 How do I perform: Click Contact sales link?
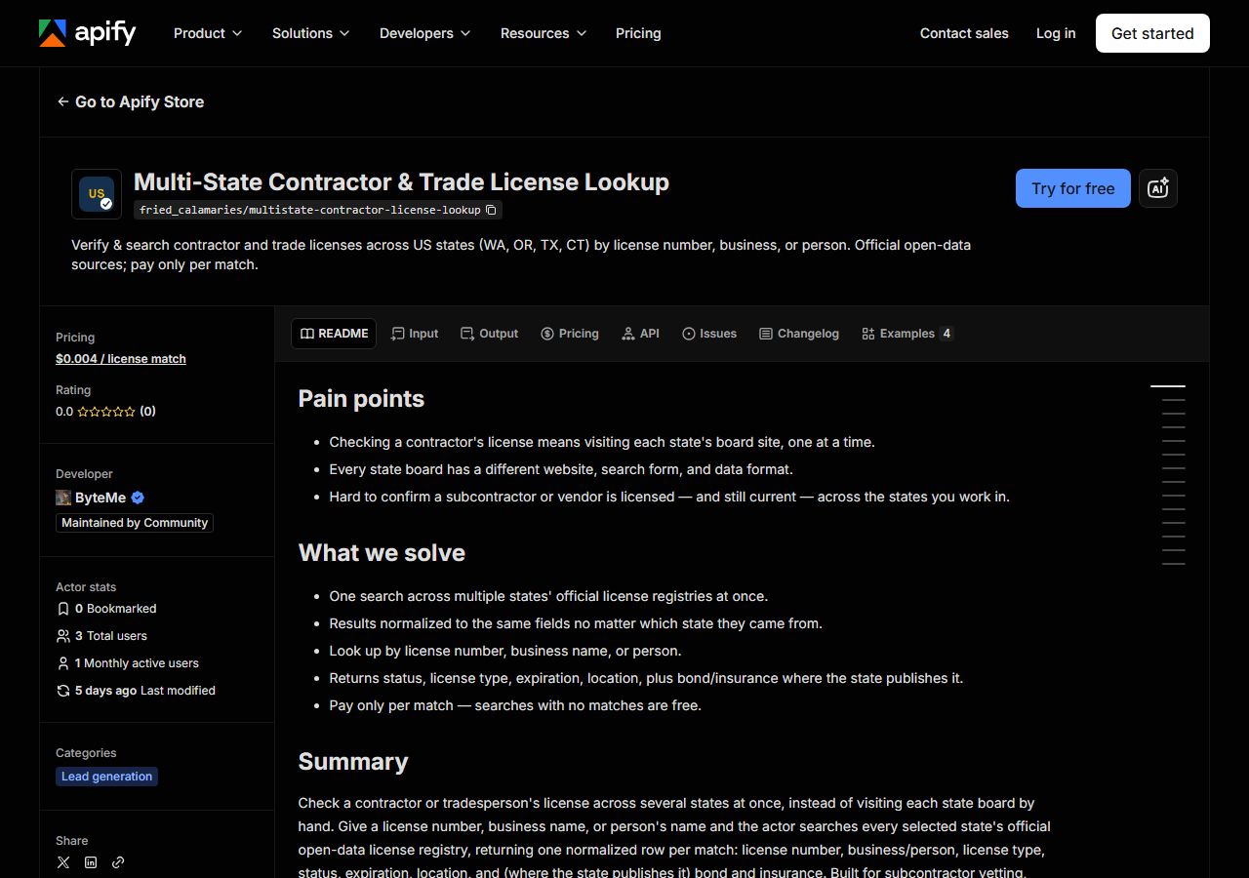pos(964,33)
